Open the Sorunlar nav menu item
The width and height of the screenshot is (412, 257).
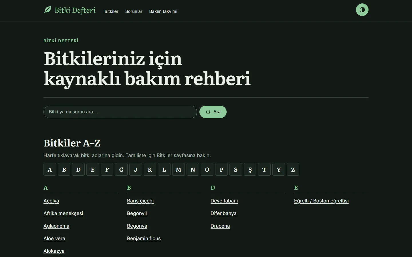coord(134,11)
